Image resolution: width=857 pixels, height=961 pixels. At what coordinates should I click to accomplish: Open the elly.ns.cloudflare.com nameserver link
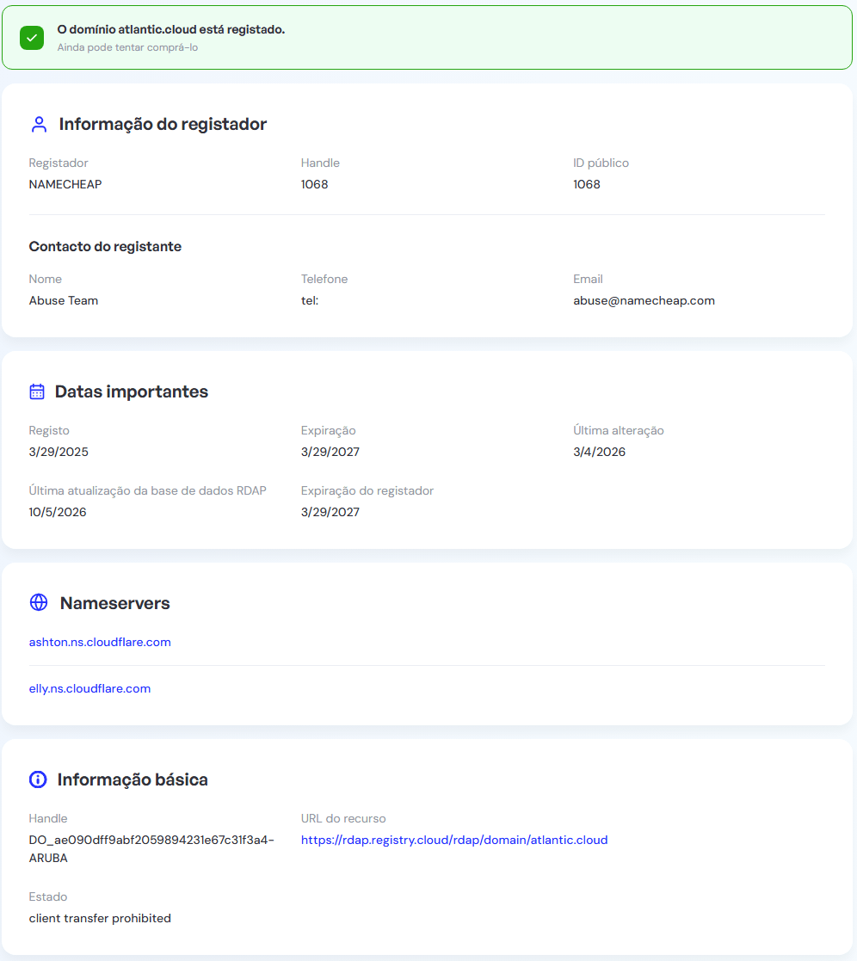pyautogui.click(x=89, y=689)
